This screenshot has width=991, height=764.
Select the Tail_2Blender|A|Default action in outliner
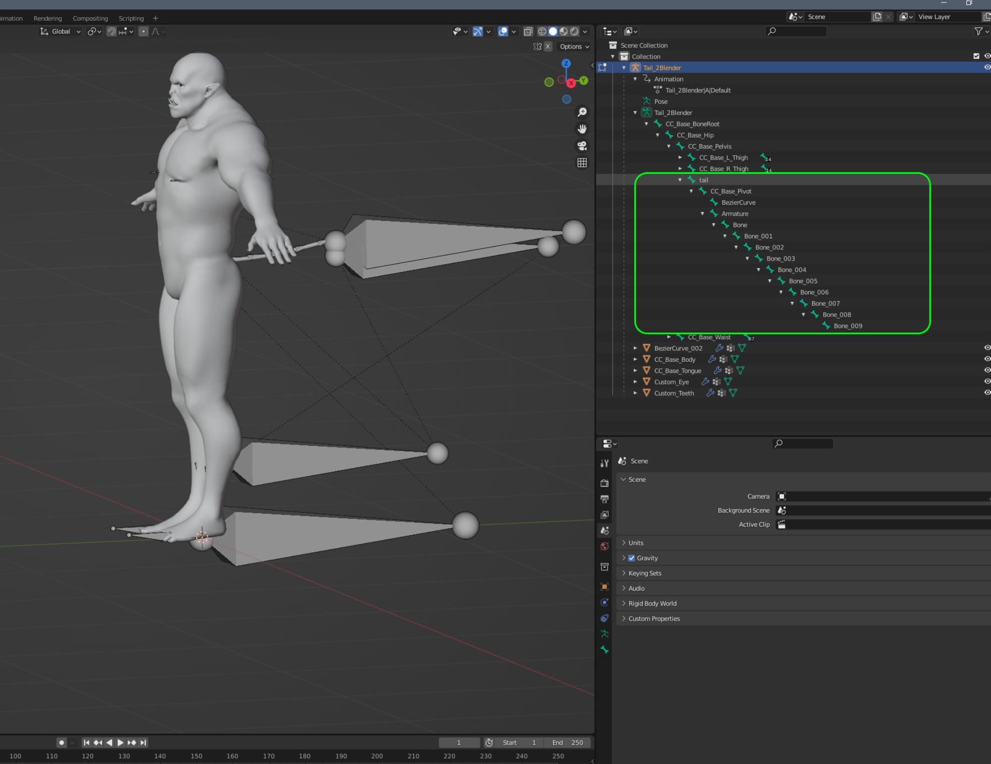(x=698, y=90)
